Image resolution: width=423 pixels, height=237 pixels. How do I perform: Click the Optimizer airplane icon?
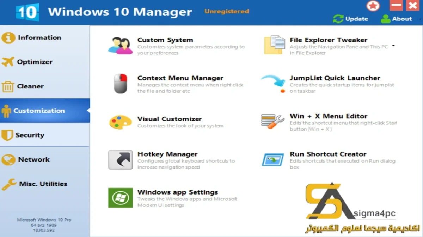coord(8,62)
